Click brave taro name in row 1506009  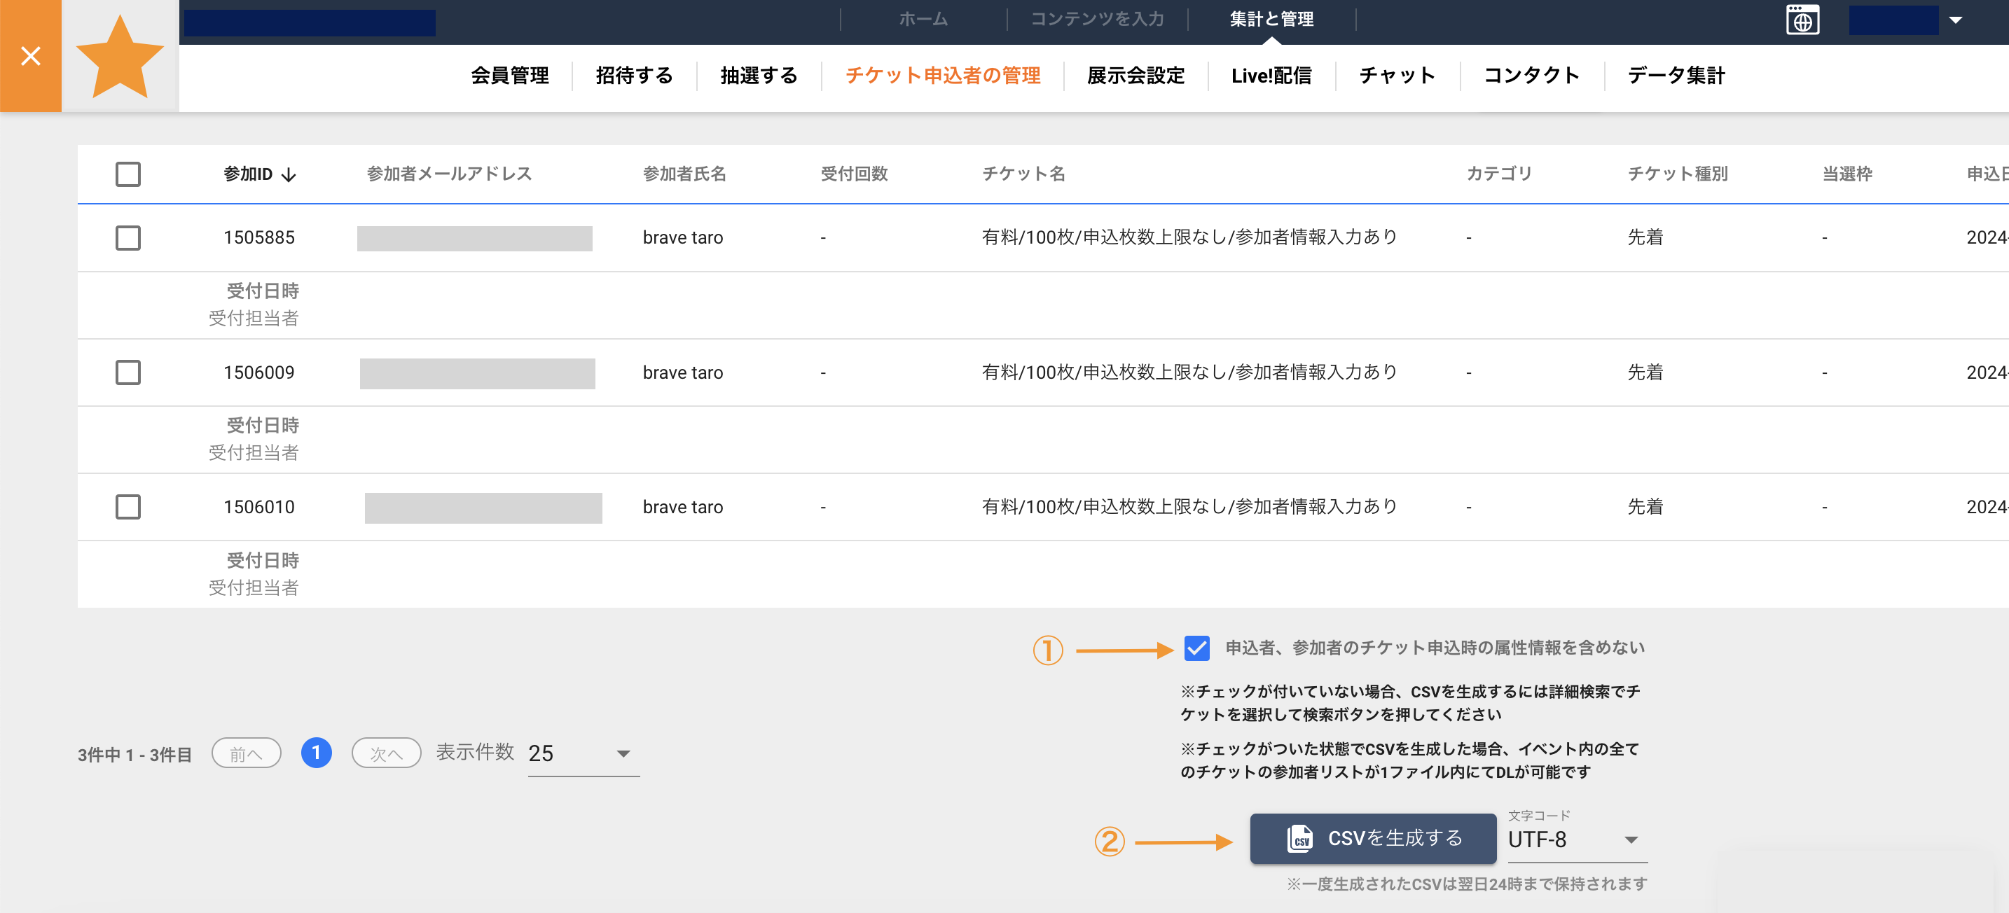point(682,372)
